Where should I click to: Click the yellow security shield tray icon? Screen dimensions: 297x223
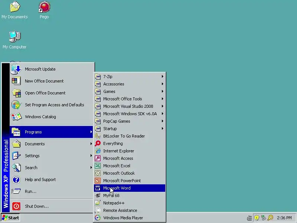pos(257,218)
